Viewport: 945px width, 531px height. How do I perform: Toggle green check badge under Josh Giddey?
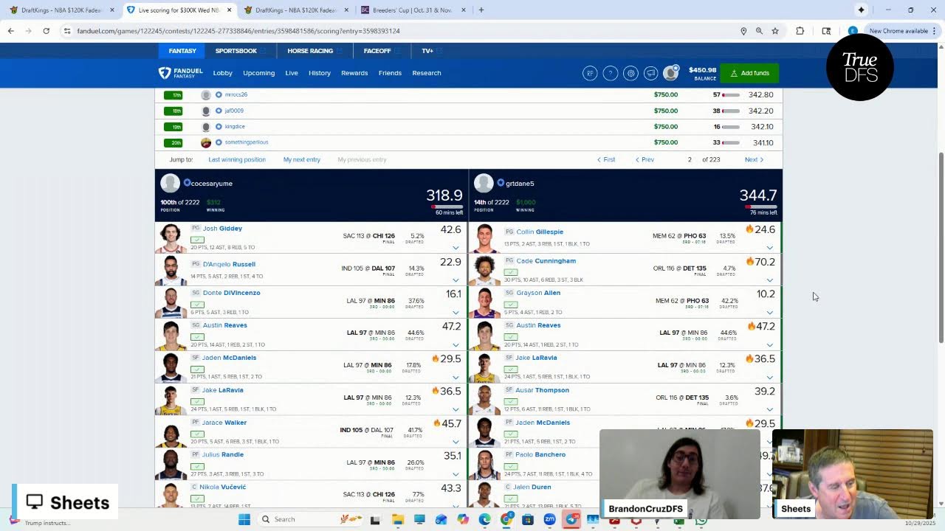pyautogui.click(x=197, y=240)
